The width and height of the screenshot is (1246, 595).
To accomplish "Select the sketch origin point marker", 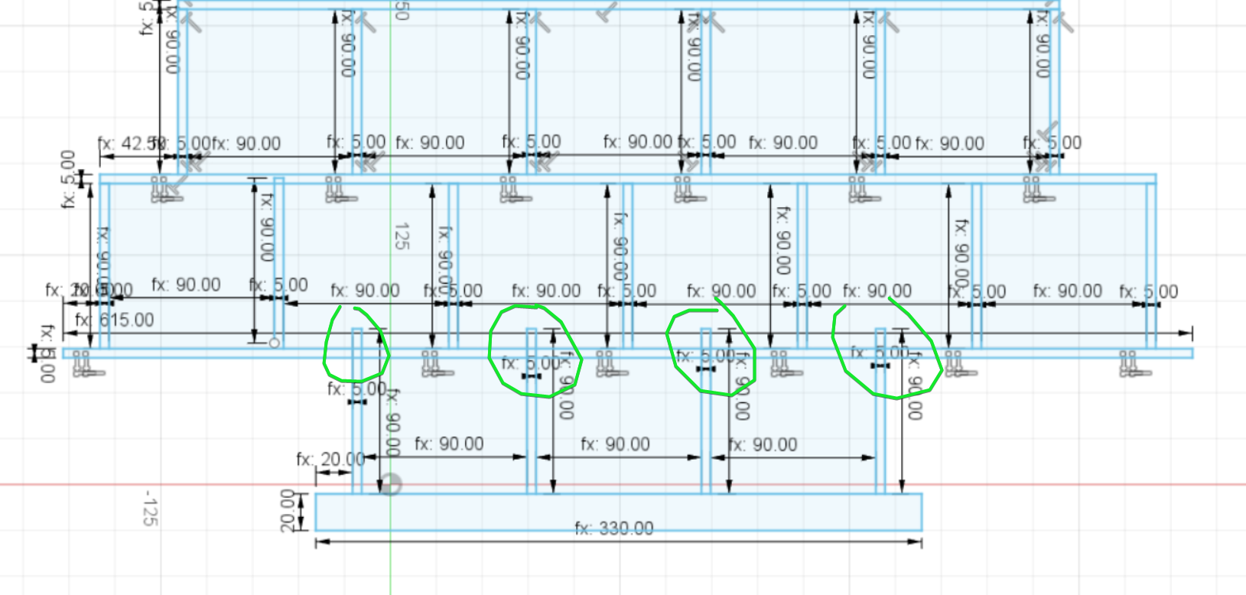I will pos(390,484).
